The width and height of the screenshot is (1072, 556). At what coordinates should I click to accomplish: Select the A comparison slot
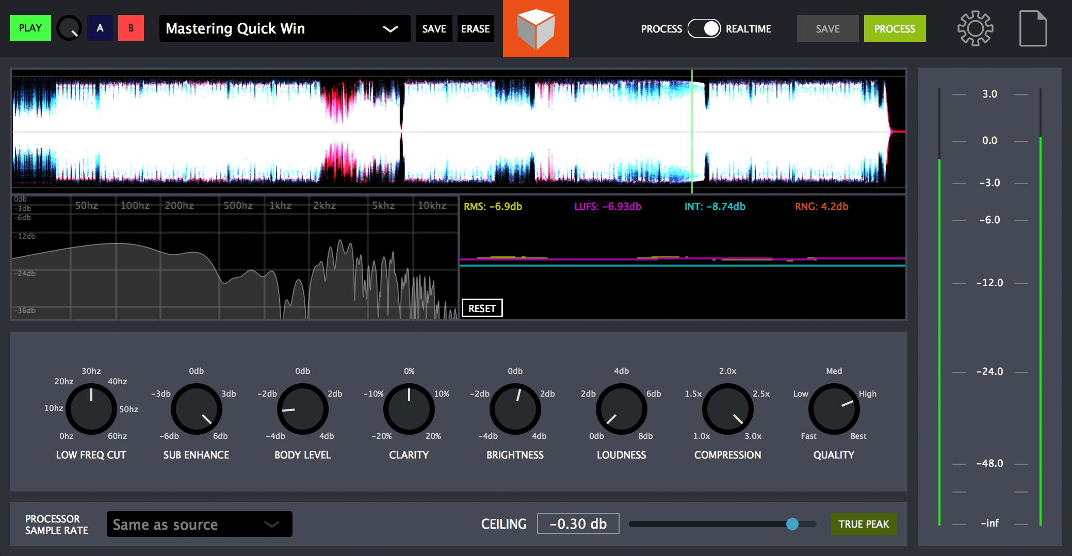coord(100,28)
